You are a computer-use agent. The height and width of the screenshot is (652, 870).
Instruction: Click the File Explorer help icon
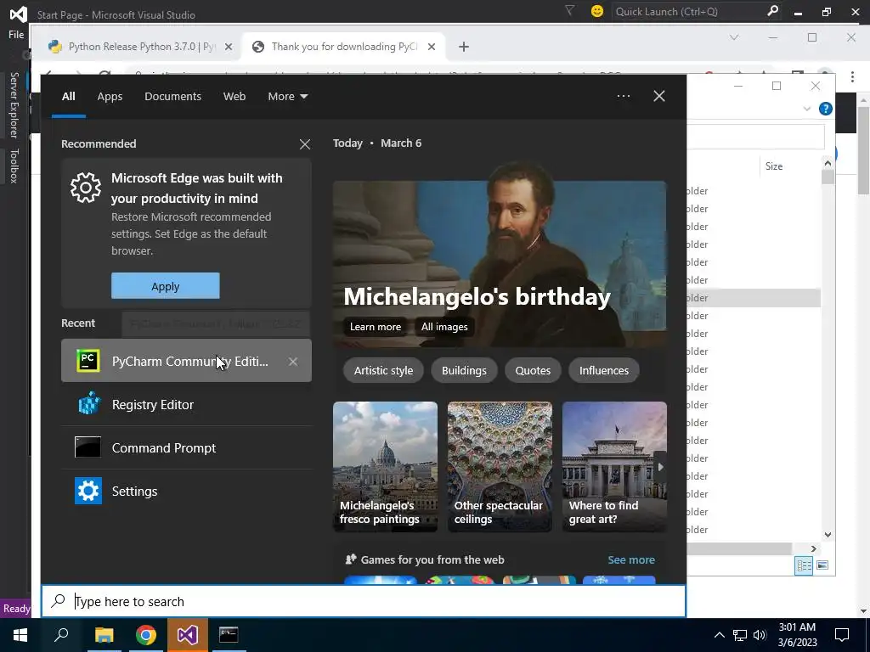pyautogui.click(x=826, y=109)
